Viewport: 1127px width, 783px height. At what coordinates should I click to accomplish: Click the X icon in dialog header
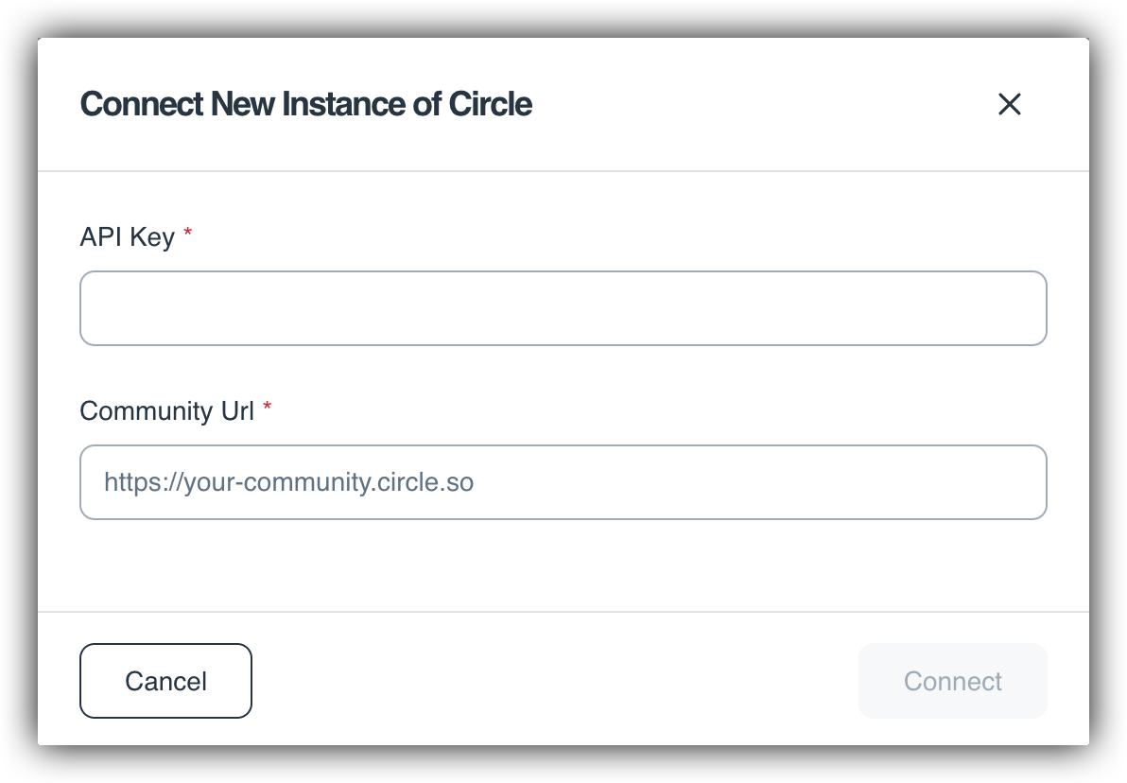[x=1010, y=104]
